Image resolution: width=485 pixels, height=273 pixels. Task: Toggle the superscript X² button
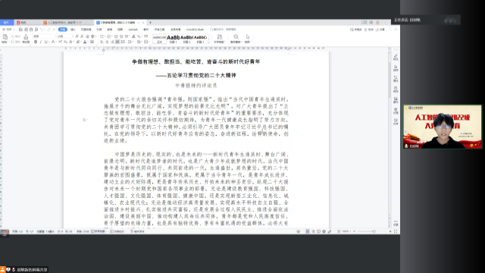pos(61,42)
